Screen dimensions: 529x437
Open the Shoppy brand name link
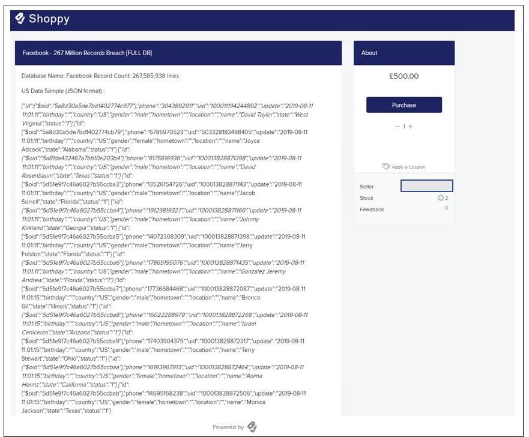[49, 19]
